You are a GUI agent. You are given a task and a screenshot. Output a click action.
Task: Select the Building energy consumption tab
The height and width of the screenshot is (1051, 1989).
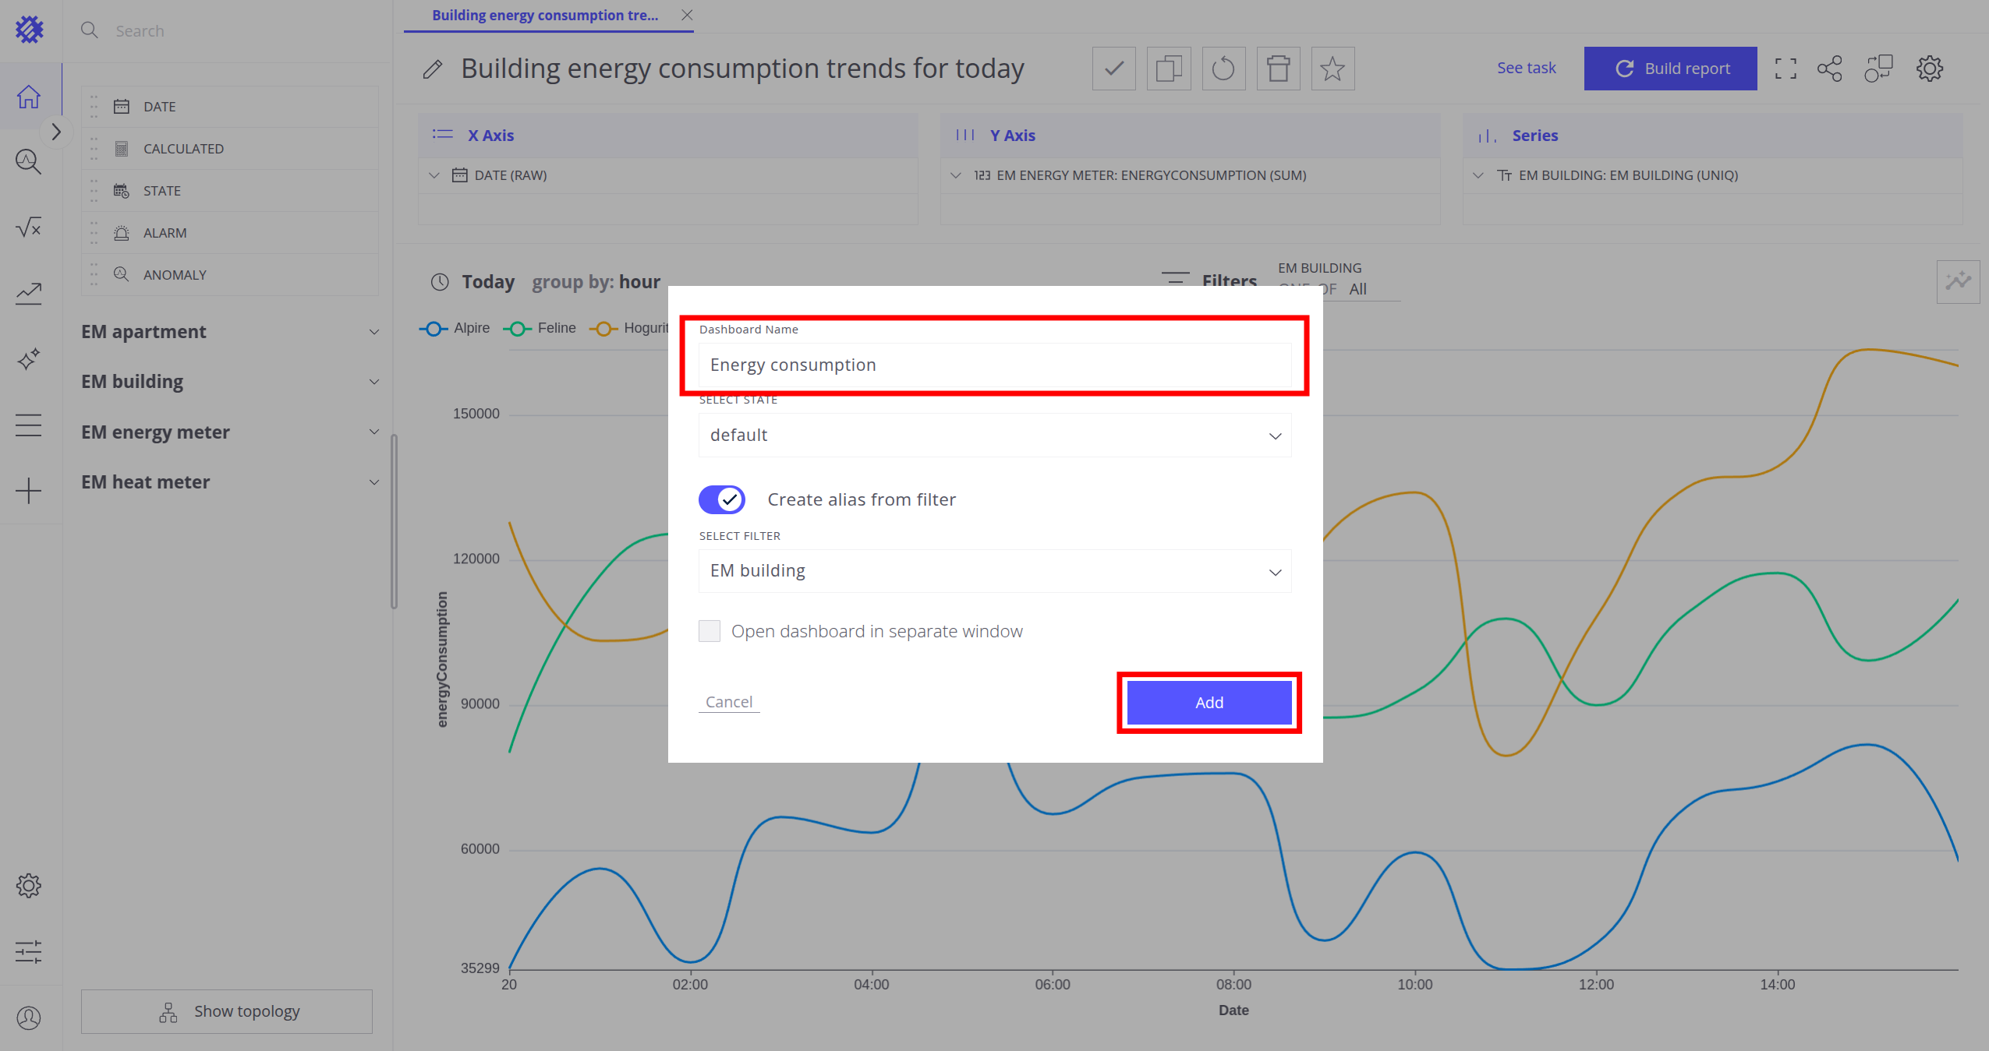pyautogui.click(x=545, y=16)
